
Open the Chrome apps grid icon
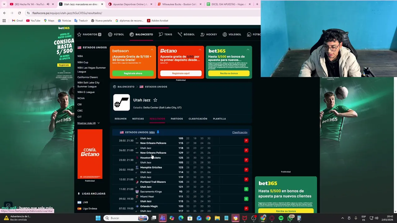(x=4, y=20)
